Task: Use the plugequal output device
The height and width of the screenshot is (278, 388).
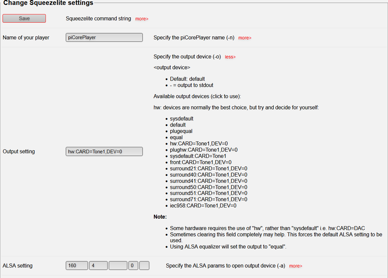Action: pyautogui.click(x=181, y=131)
